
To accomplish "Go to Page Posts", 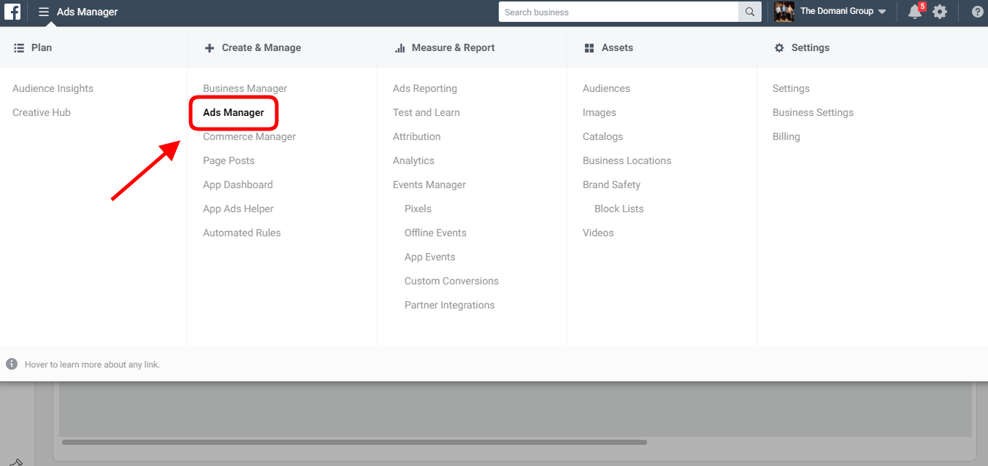I will [229, 160].
